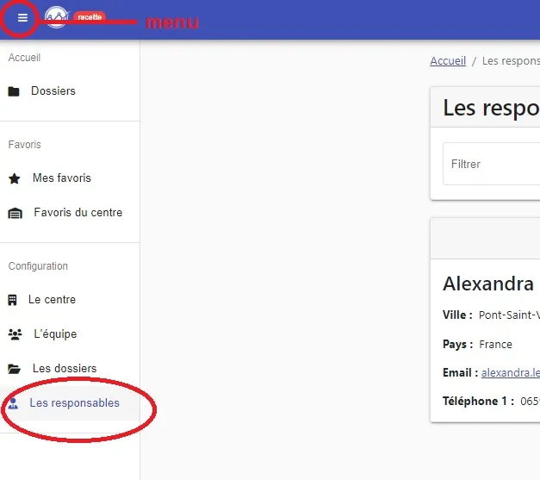Click the Alexandra card heading
The image size is (540, 480).
[x=488, y=284]
